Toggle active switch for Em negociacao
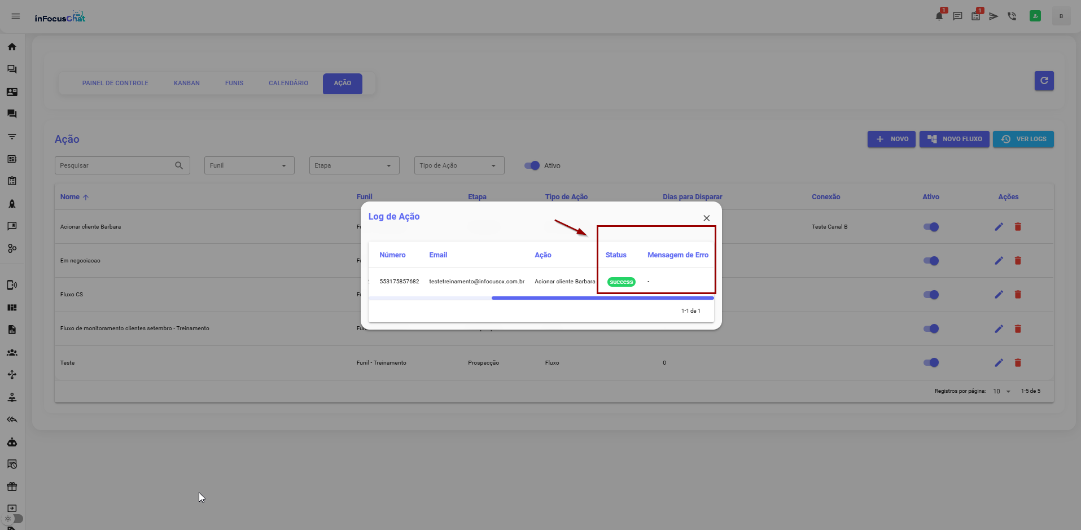This screenshot has height=530, width=1081. click(x=931, y=261)
